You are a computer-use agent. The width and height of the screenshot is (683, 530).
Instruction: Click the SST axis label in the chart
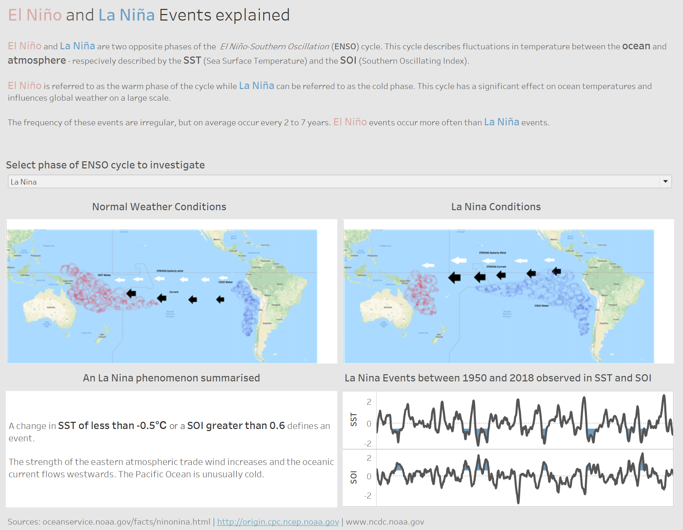pos(354,419)
